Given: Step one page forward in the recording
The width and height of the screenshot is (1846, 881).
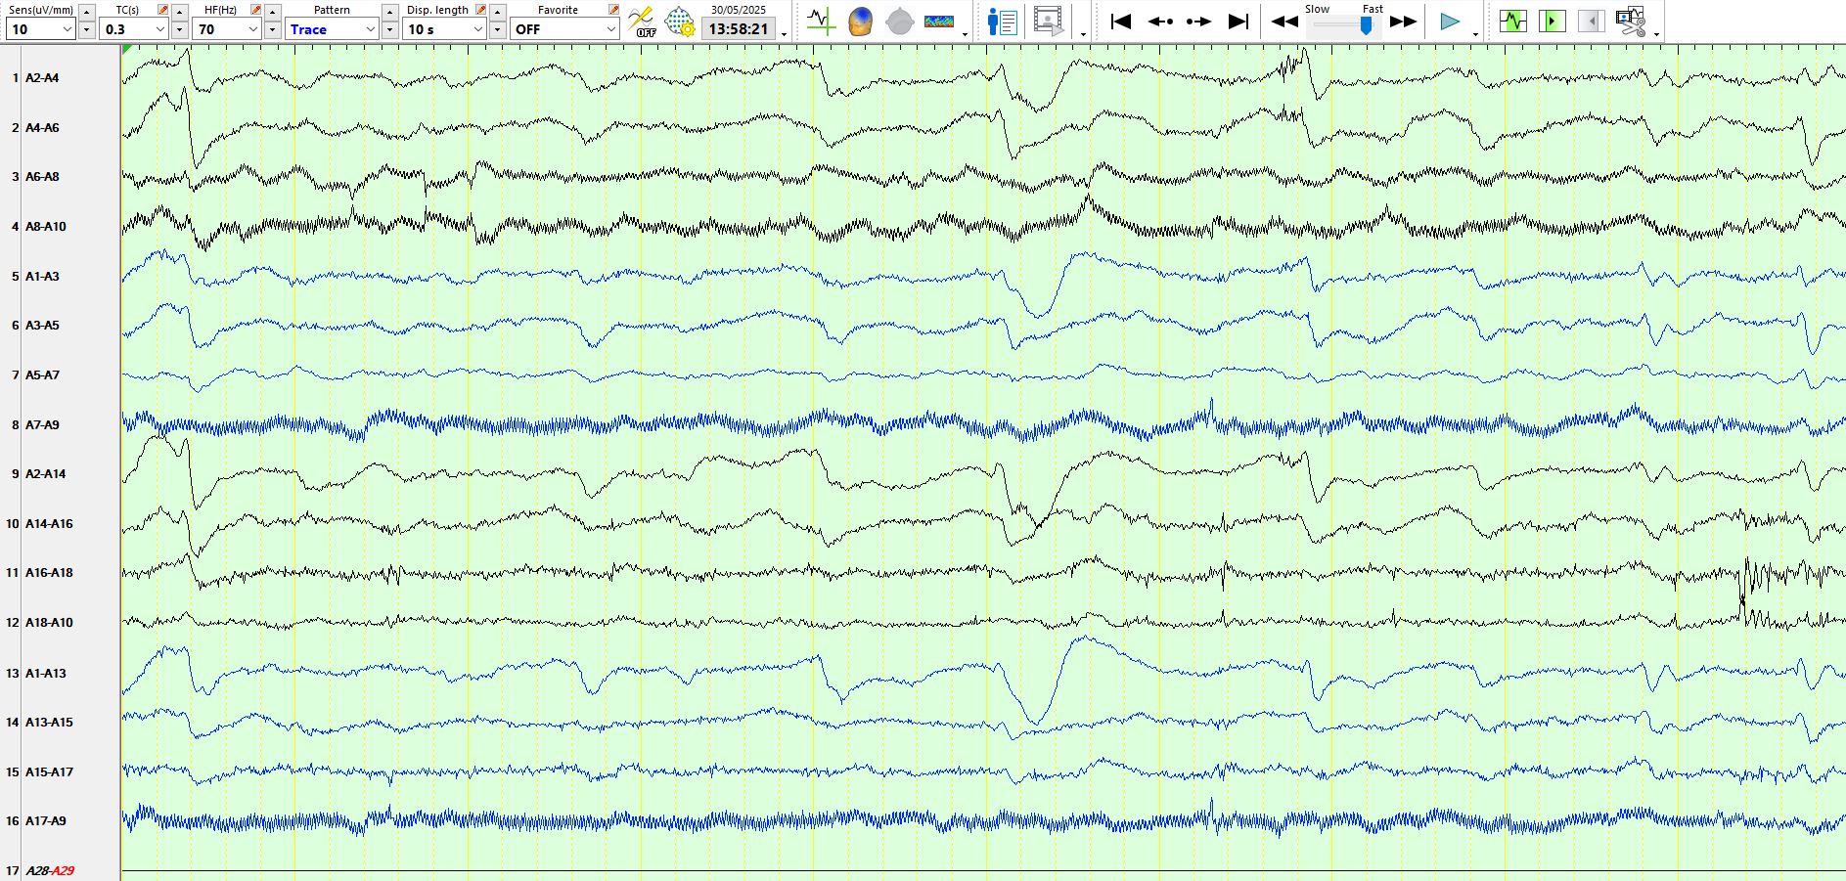Looking at the screenshot, I should click(x=1198, y=22).
